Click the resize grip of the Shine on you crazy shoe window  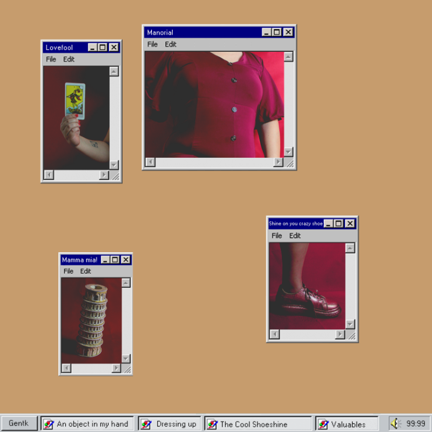pyautogui.click(x=352, y=335)
